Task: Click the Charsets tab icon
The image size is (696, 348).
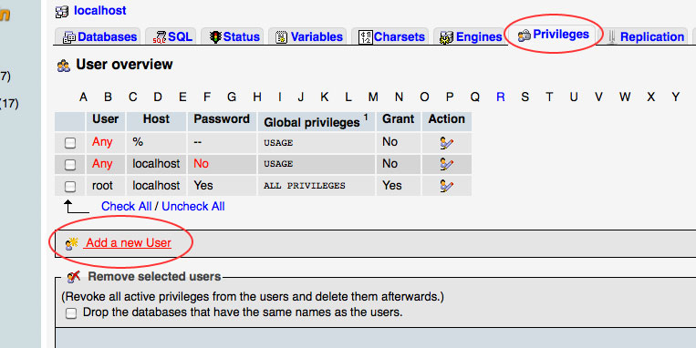Action: 365,37
